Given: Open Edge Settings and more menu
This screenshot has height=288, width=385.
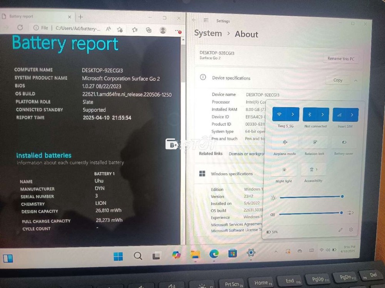Looking at the screenshot, I should coord(178,31).
